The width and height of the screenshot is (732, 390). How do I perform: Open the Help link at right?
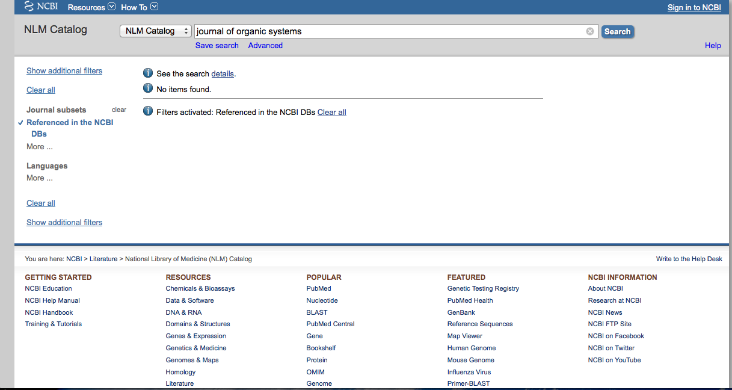click(x=713, y=46)
